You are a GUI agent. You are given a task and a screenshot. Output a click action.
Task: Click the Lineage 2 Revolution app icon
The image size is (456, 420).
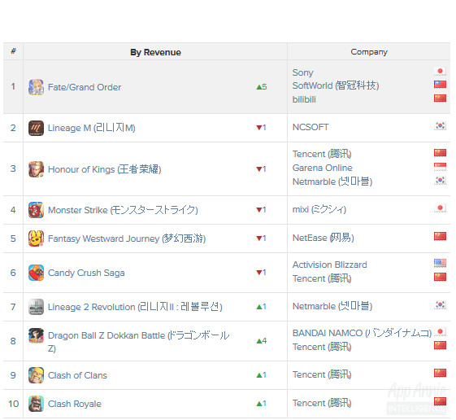[36, 307]
